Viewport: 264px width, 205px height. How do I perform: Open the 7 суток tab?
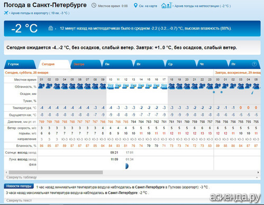tap(20, 64)
